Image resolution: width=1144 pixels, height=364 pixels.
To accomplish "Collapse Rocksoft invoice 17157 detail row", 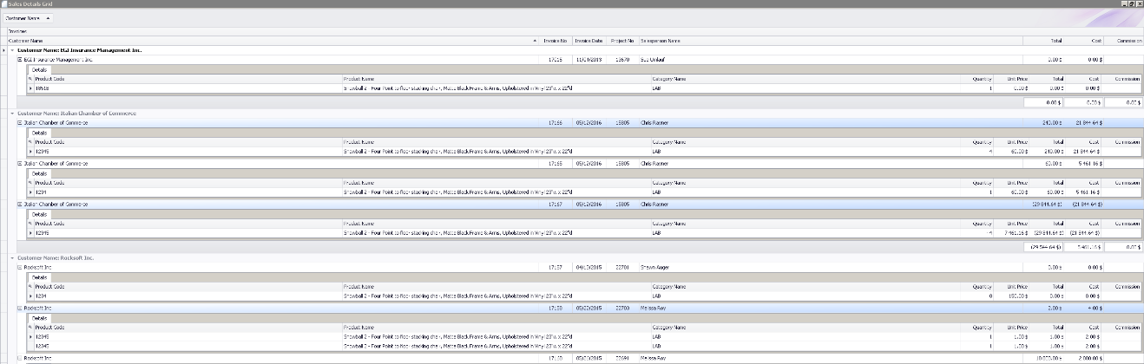I will pyautogui.click(x=20, y=268).
